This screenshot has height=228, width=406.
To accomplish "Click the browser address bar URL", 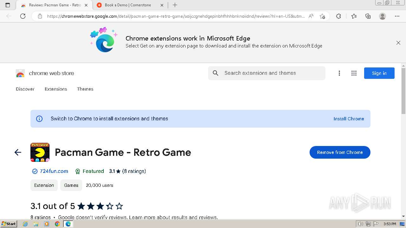I will (x=176, y=16).
